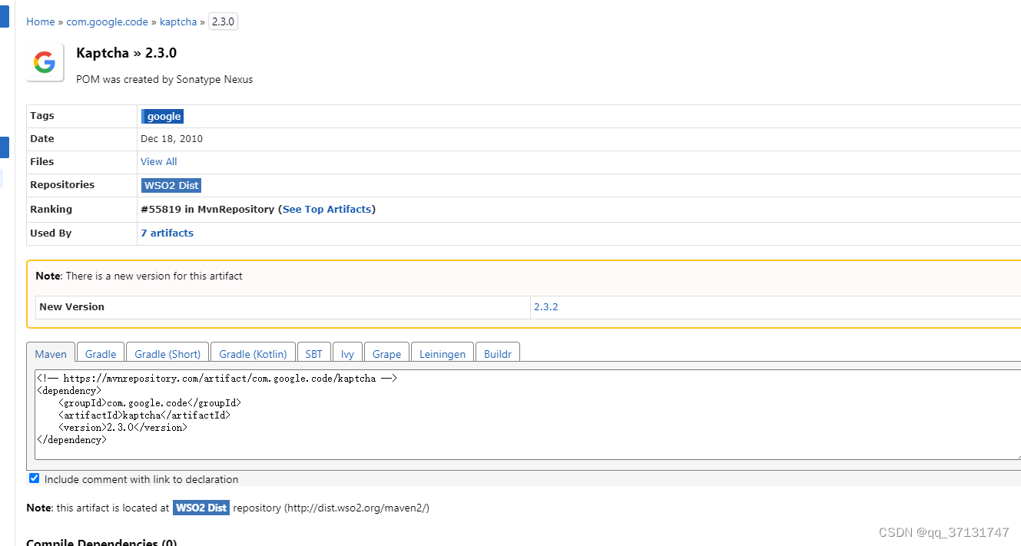
Task: Click the Google logo icon for Kaptcha
Action: (45, 62)
